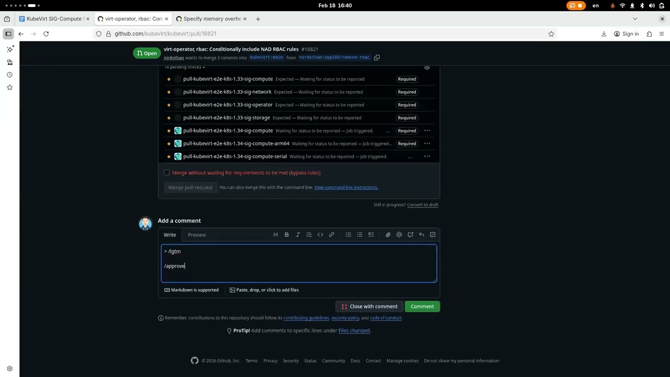This screenshot has height=377, width=670.
Task: Select the virt-operator, rbac browser tab
Action: [133, 19]
